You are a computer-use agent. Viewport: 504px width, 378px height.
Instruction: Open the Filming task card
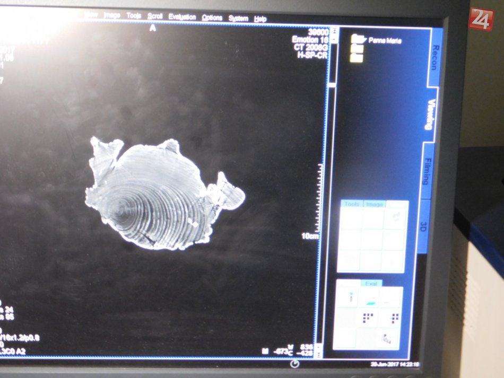[x=427, y=171]
